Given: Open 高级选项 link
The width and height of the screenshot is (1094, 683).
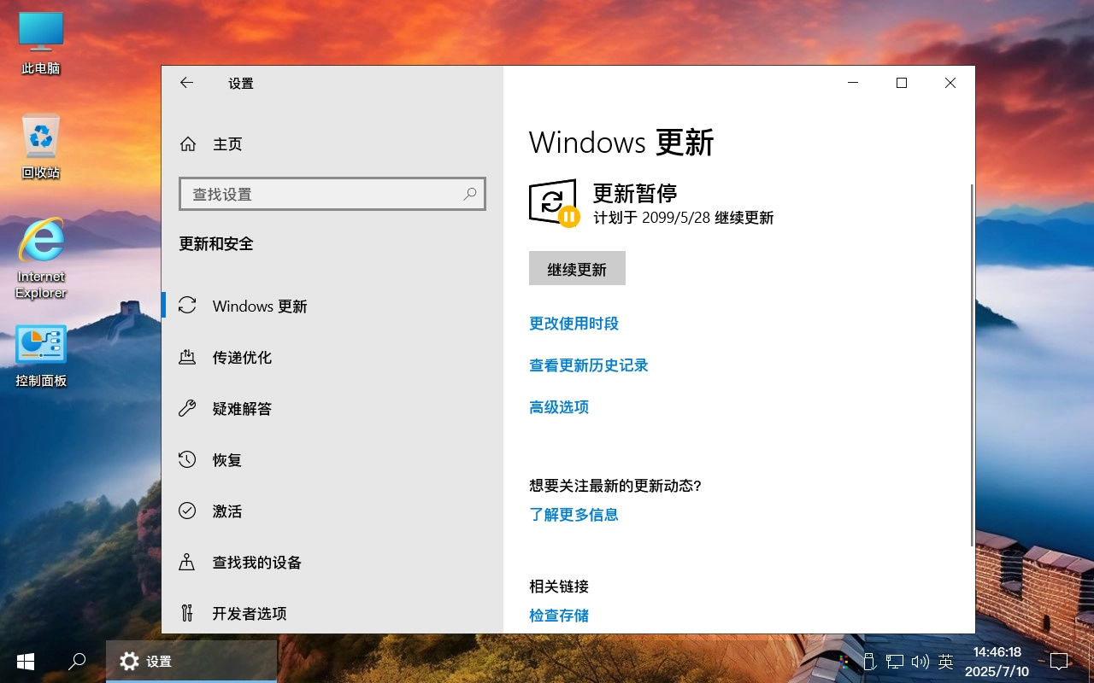Looking at the screenshot, I should tap(559, 407).
